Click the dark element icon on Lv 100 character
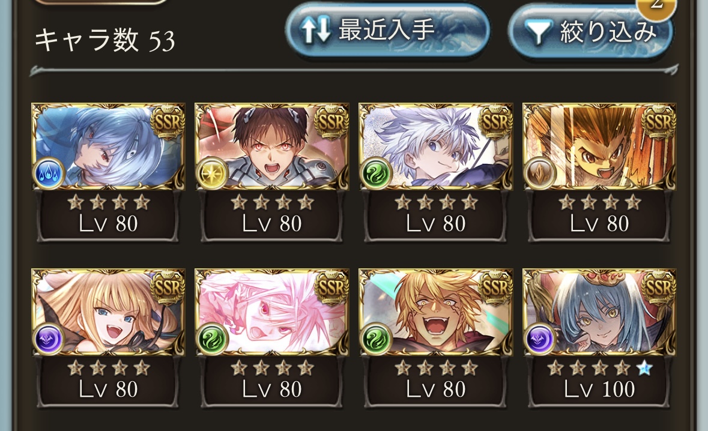The image size is (708, 431). (x=540, y=339)
